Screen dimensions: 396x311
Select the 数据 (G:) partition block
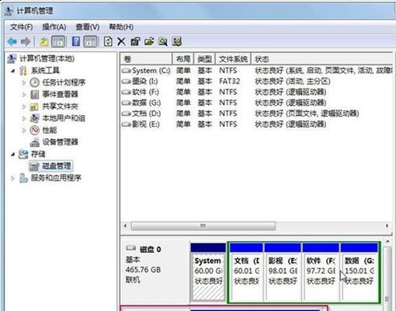[360, 272]
